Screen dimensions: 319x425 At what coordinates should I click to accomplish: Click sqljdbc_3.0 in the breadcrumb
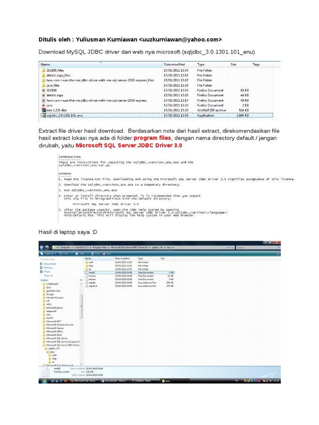click(x=157, y=247)
